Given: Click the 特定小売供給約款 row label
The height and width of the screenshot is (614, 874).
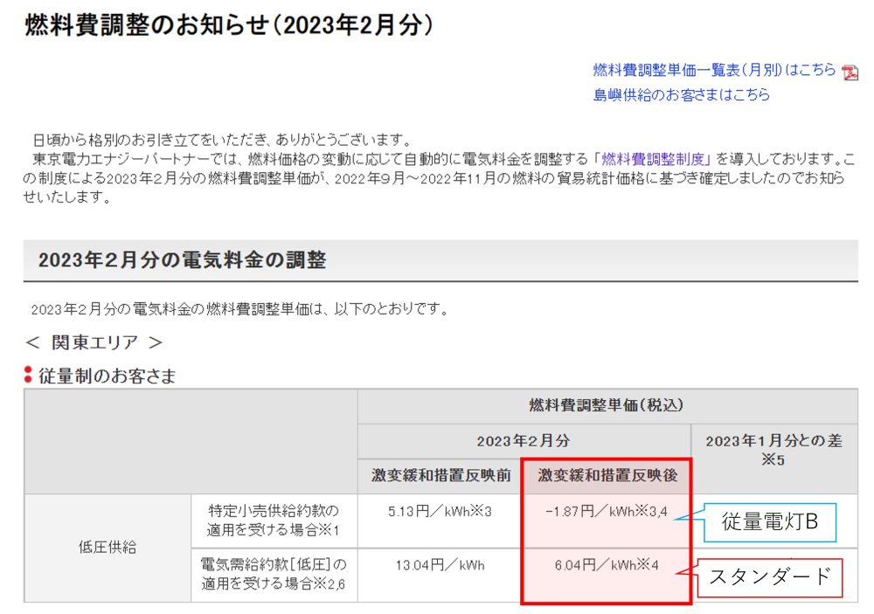Looking at the screenshot, I should point(274,521).
